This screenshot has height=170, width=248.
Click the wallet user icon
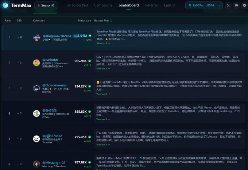(x=190, y=5)
